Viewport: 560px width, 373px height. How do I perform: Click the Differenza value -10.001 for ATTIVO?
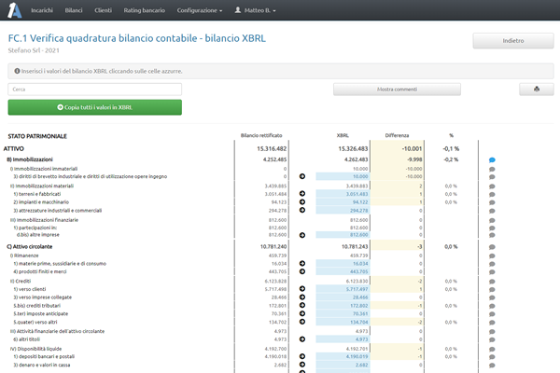point(412,149)
